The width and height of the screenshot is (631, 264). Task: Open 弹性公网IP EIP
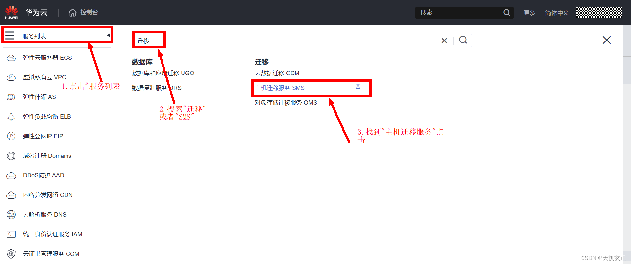[x=43, y=136]
